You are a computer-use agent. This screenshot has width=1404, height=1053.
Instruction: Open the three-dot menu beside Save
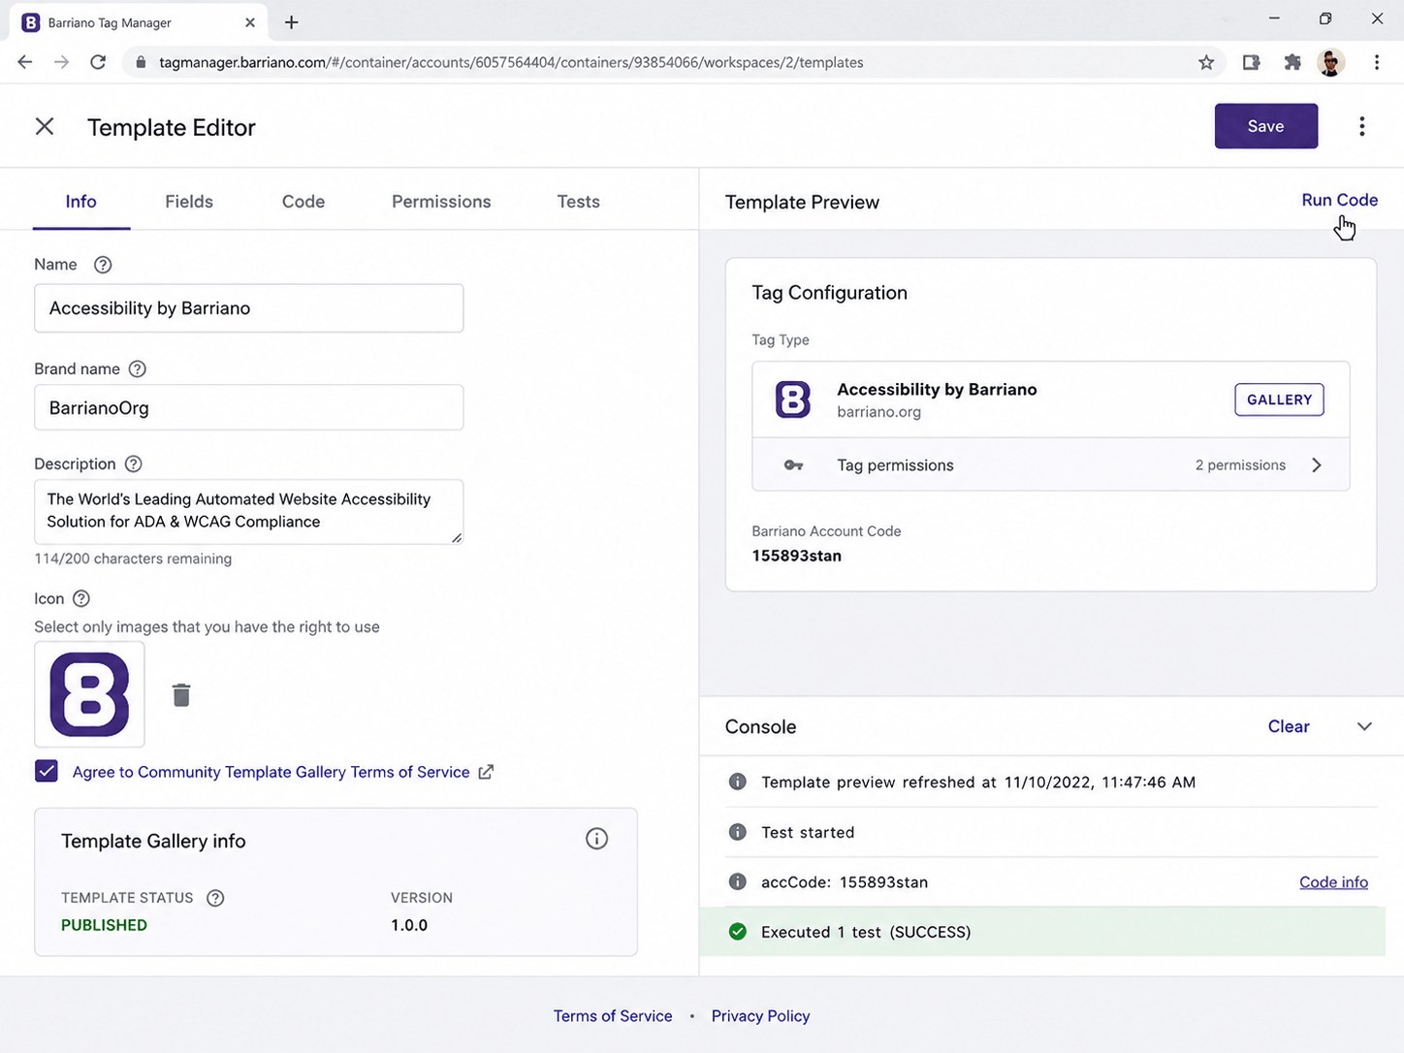click(1361, 126)
